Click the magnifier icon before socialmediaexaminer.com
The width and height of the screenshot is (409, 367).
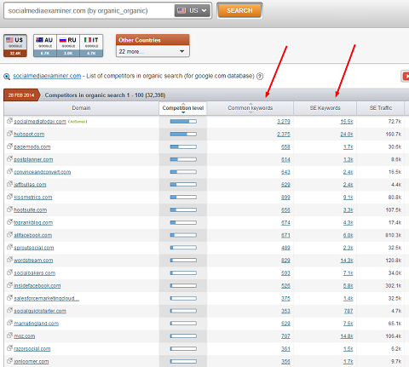pyautogui.click(x=7, y=77)
